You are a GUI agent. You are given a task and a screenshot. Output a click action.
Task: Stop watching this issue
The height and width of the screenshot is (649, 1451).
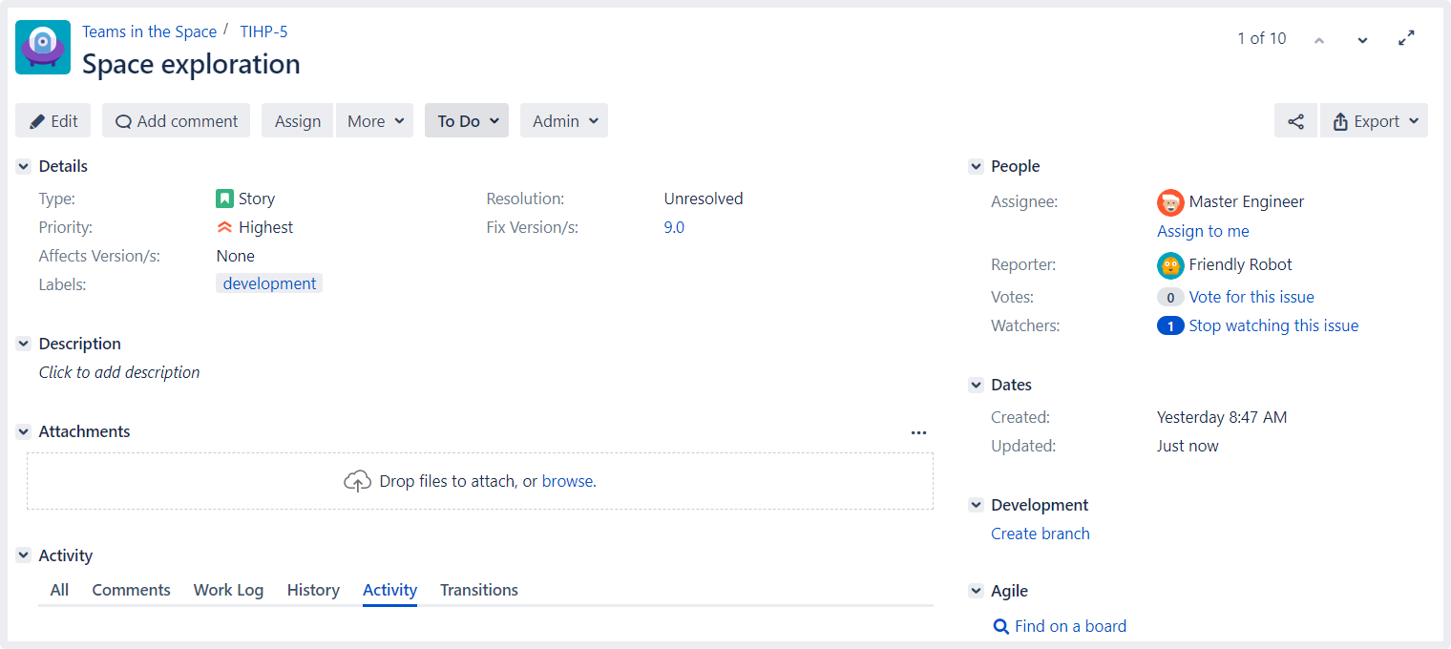(x=1273, y=325)
